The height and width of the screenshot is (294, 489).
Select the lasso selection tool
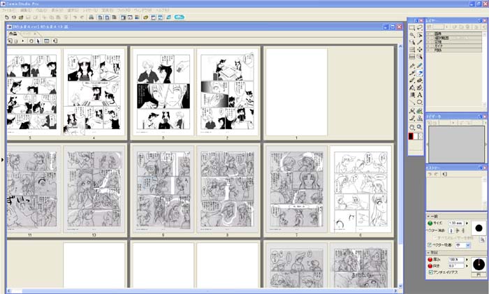pos(419,27)
